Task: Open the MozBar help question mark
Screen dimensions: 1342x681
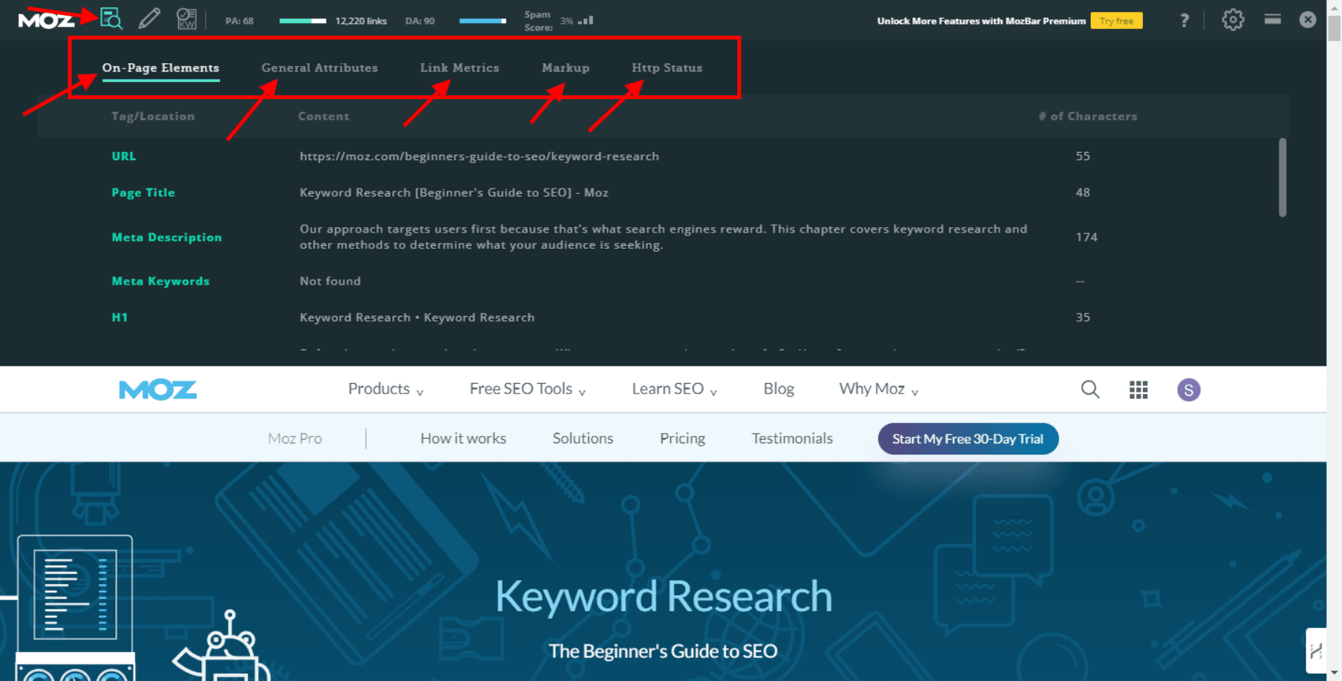Action: click(1184, 20)
